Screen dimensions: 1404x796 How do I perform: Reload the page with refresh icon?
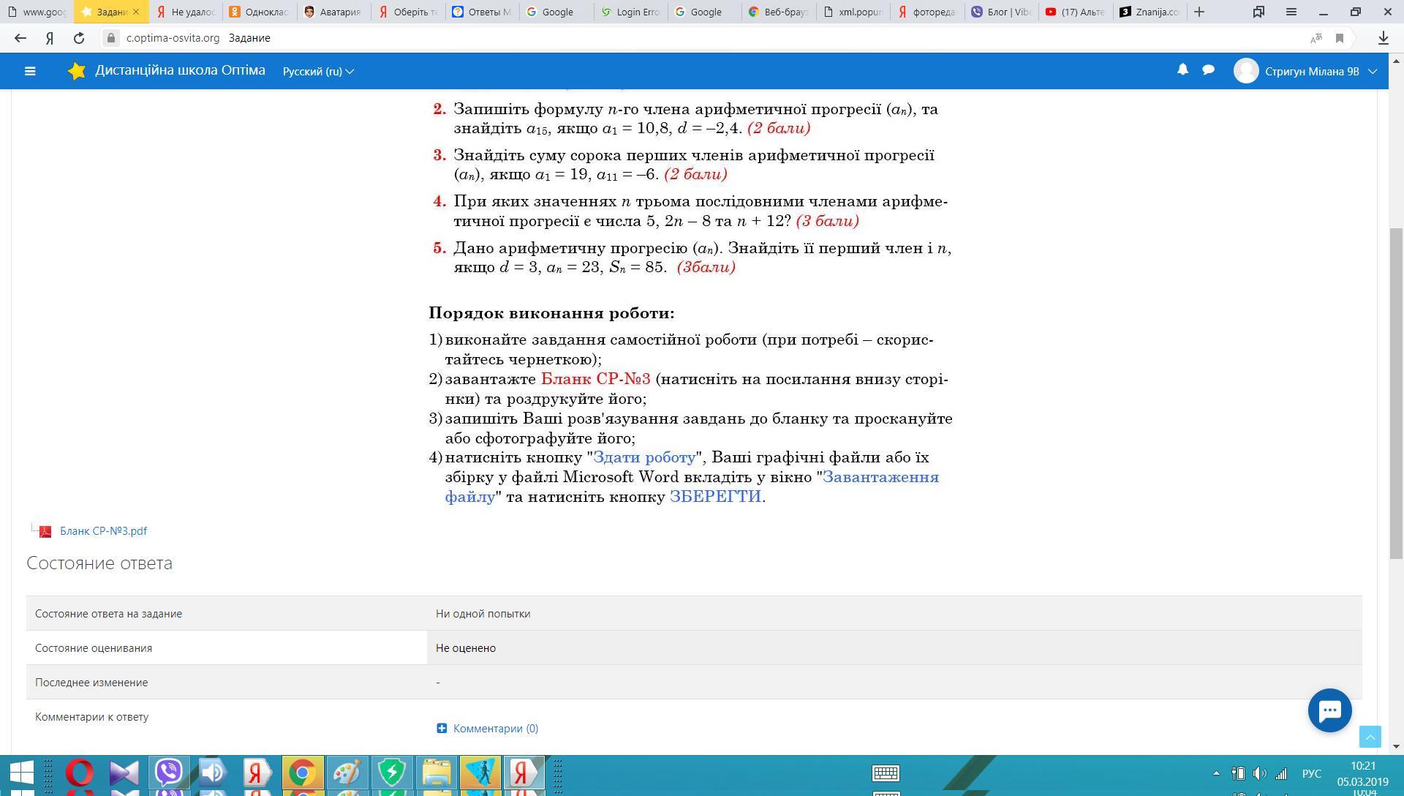click(79, 38)
